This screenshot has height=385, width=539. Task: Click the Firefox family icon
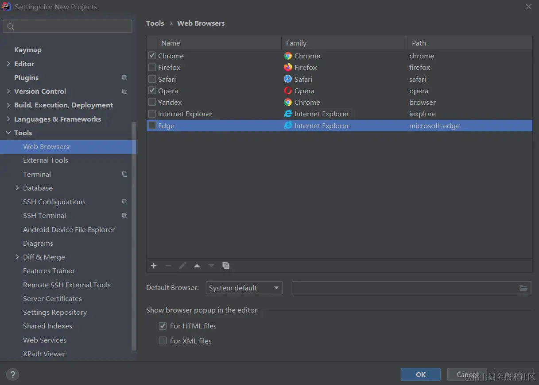tap(288, 67)
